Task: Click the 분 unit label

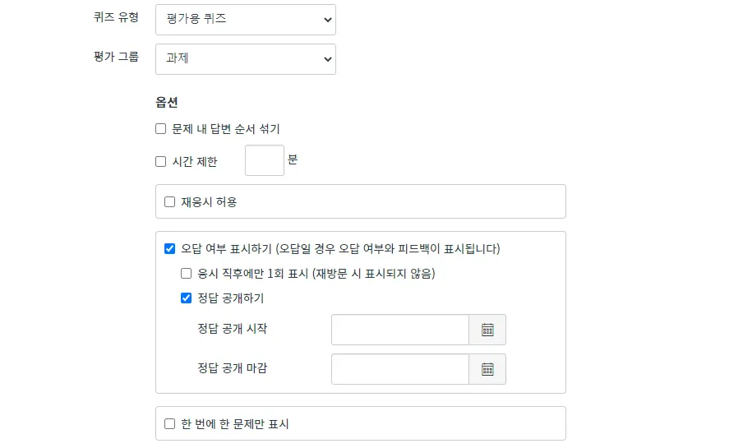Action: tap(293, 159)
